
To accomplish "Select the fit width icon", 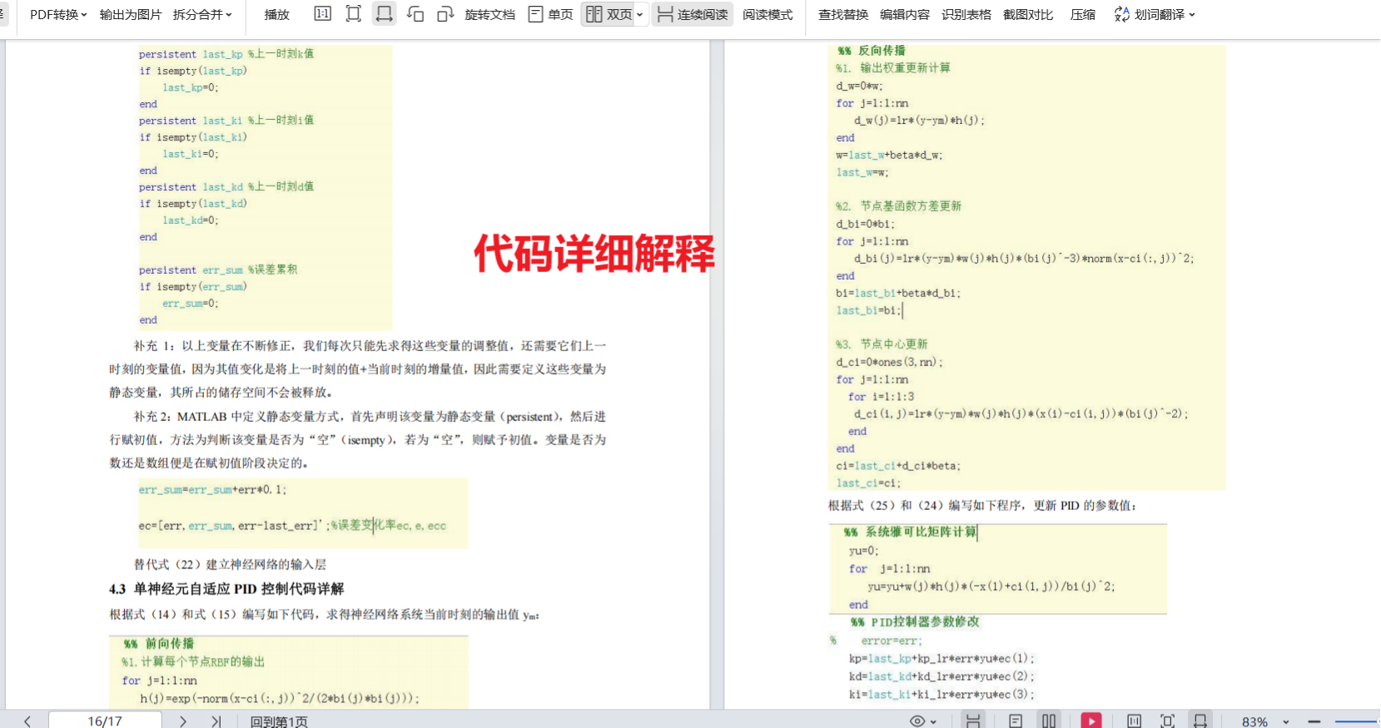I will tap(384, 14).
